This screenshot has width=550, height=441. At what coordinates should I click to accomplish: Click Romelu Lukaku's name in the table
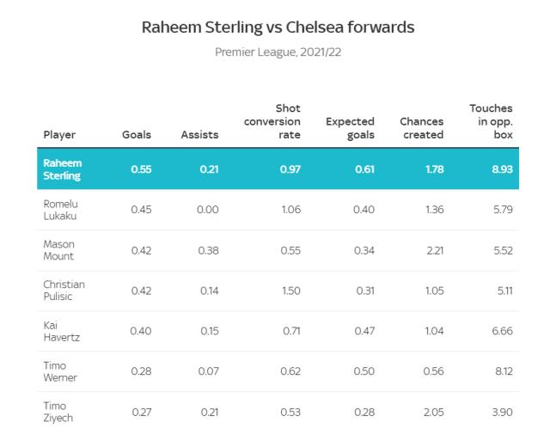pos(60,210)
